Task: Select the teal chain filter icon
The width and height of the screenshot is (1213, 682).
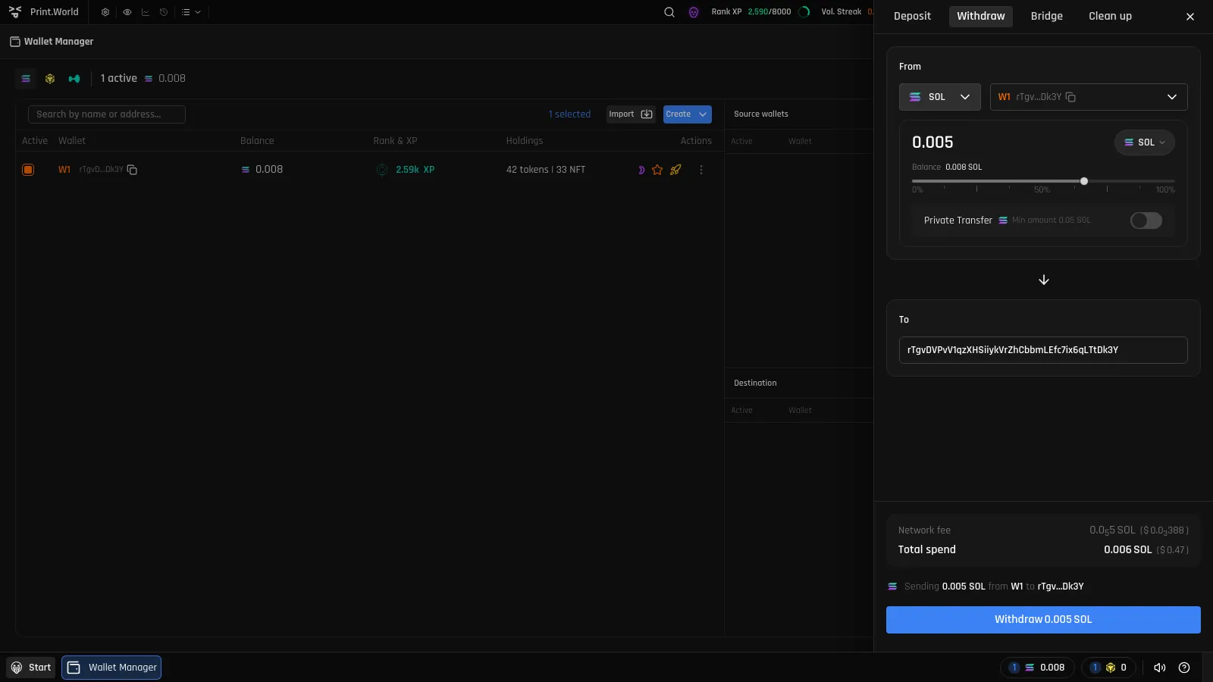Action: 74,79
